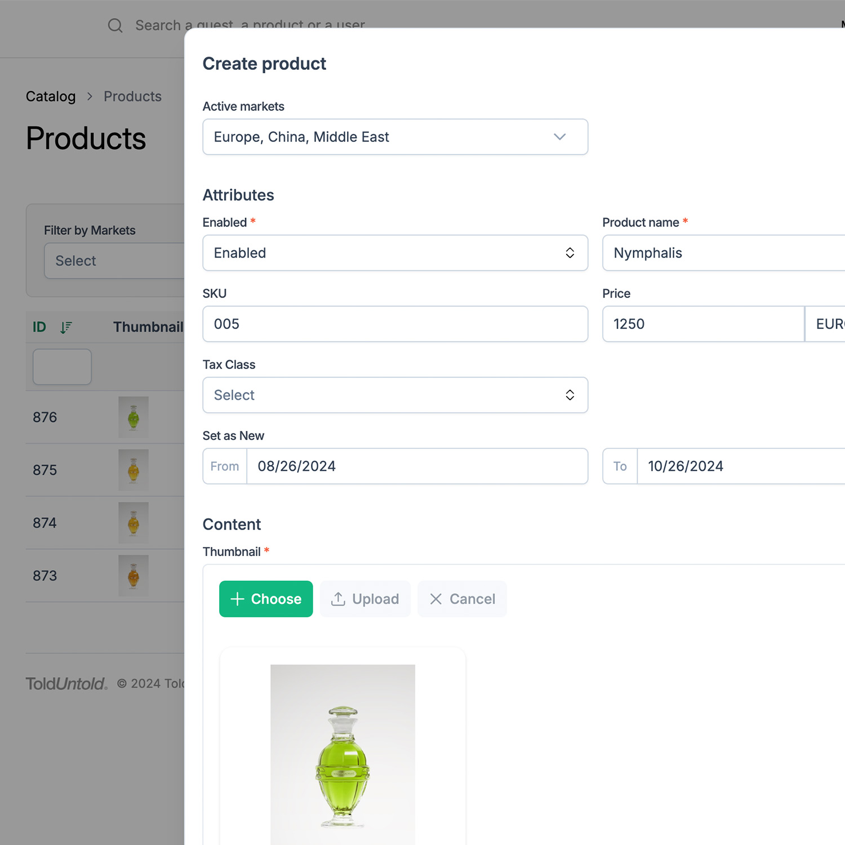Open the Active markets dropdown
This screenshot has height=845, width=845.
[x=395, y=137]
